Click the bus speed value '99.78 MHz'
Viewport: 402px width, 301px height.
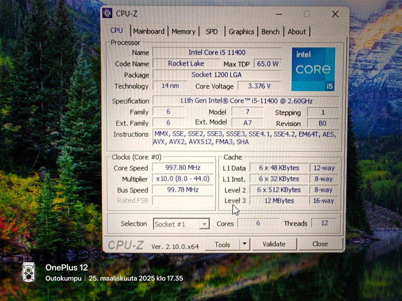pos(183,190)
